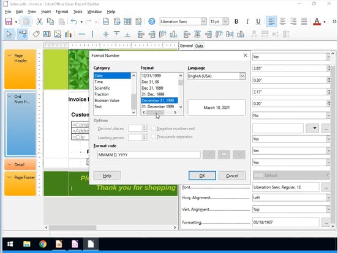The height and width of the screenshot is (253, 338).
Task: Justify text alignment in toolbar
Action: point(304,21)
